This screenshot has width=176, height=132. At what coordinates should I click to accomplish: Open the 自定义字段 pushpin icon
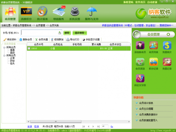pos(140,80)
